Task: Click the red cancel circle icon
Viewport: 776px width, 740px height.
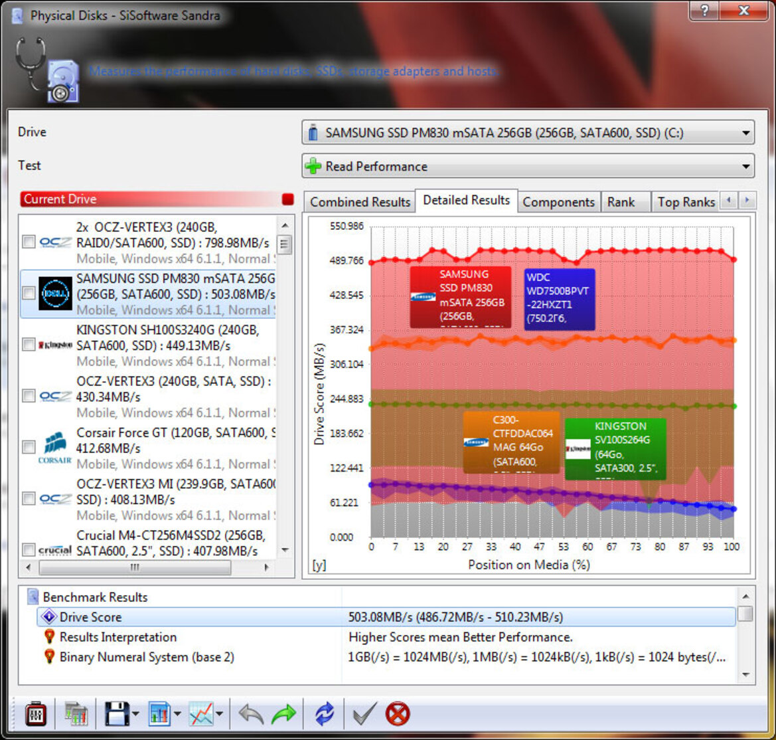Action: point(398,714)
